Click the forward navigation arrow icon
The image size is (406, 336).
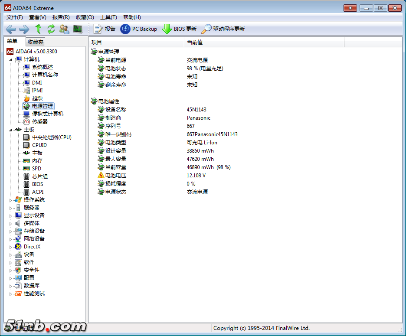pos(24,29)
